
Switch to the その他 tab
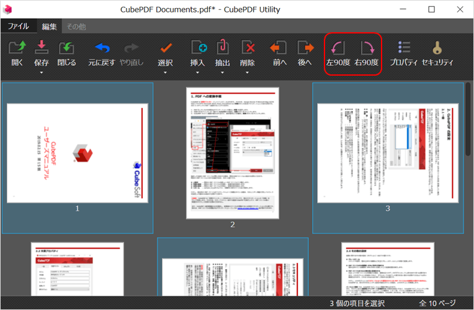[x=76, y=27]
